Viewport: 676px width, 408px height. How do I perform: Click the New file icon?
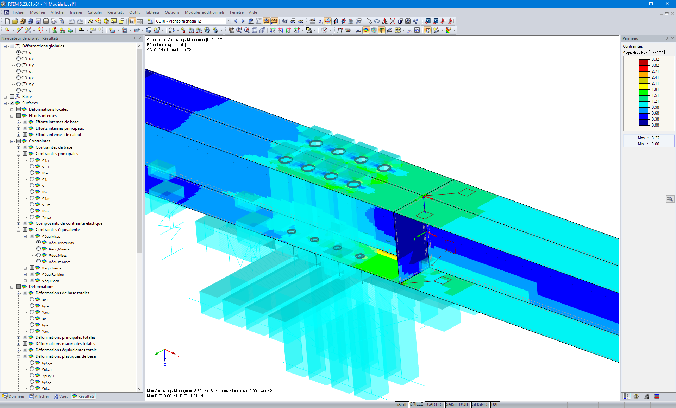tap(7, 21)
